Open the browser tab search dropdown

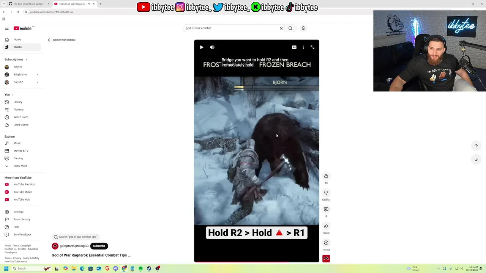(x=3, y=4)
